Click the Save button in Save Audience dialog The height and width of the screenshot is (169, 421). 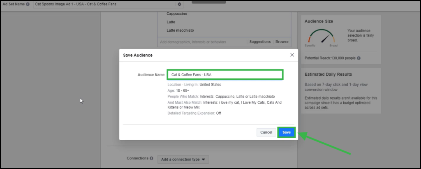(x=287, y=132)
